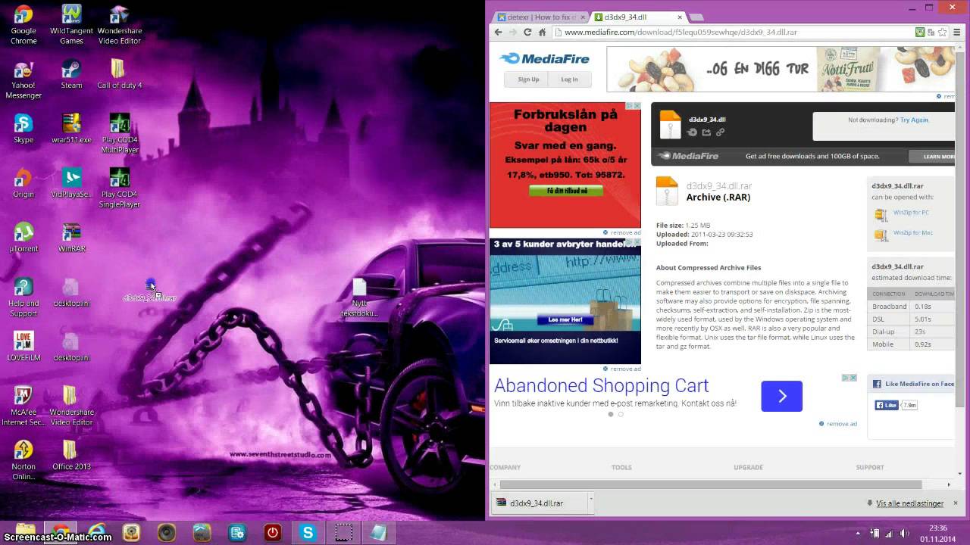Click horizontal scrollbar of MediaFire page

click(x=711, y=484)
